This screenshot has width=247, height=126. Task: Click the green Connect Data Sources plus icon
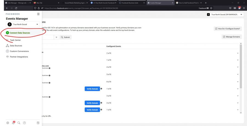(7, 33)
